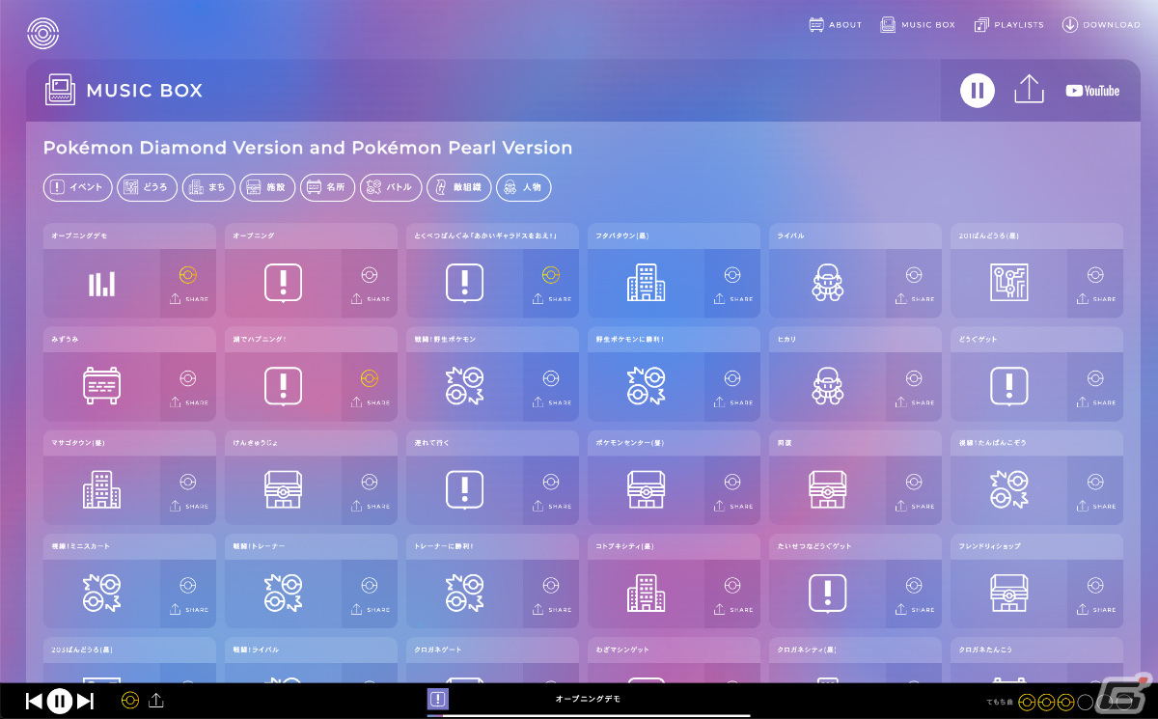Share the 同道 track
Image resolution: width=1158 pixels, height=719 pixels.
click(x=914, y=506)
